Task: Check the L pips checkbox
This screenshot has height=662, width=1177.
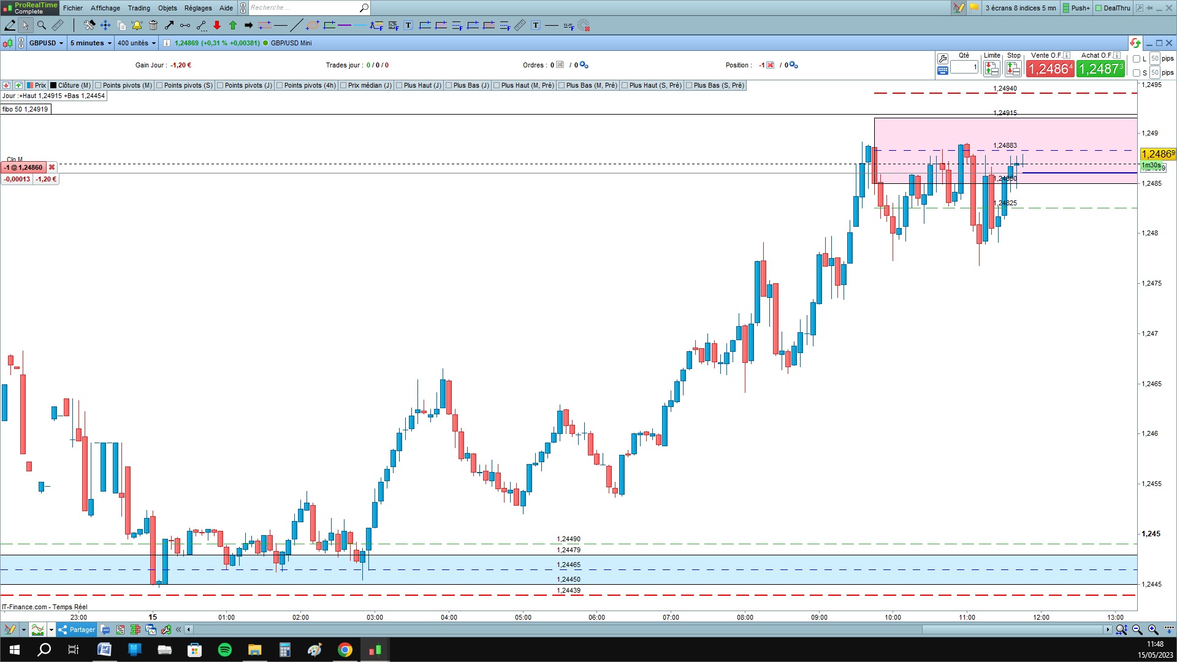Action: [1137, 59]
